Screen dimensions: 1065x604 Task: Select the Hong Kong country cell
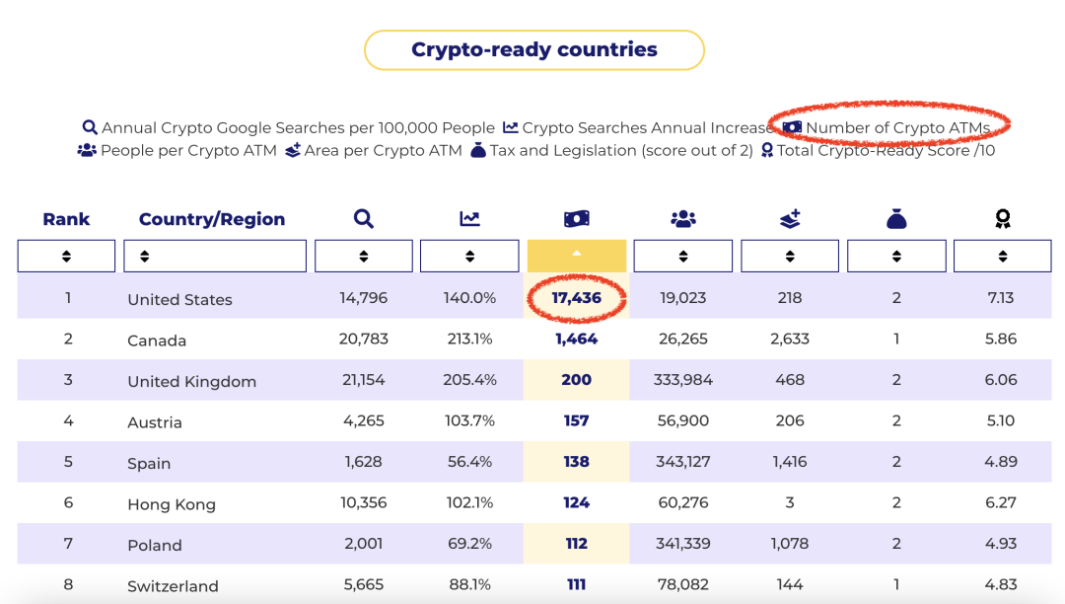pyautogui.click(x=172, y=504)
